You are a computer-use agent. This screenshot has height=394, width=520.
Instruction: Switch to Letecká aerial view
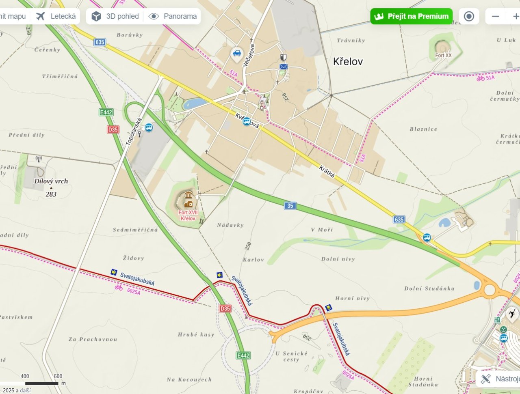pos(56,16)
